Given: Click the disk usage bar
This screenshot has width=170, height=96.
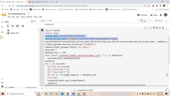Looking at the screenshot, I should (17, 87).
